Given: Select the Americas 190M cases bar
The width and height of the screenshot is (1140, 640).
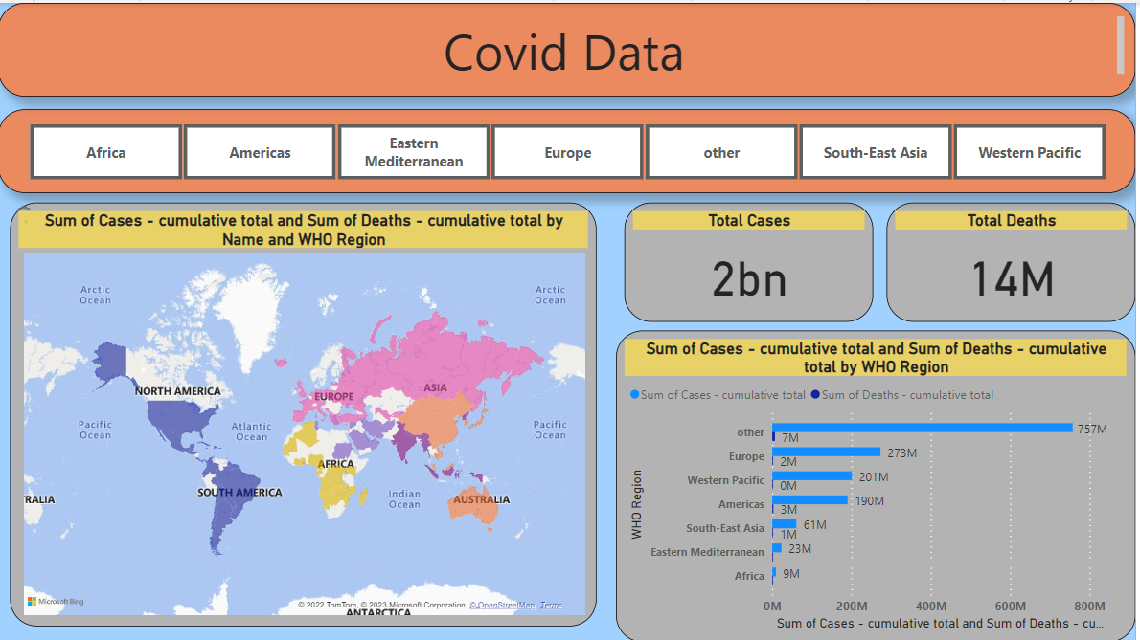Looking at the screenshot, I should point(809,500).
